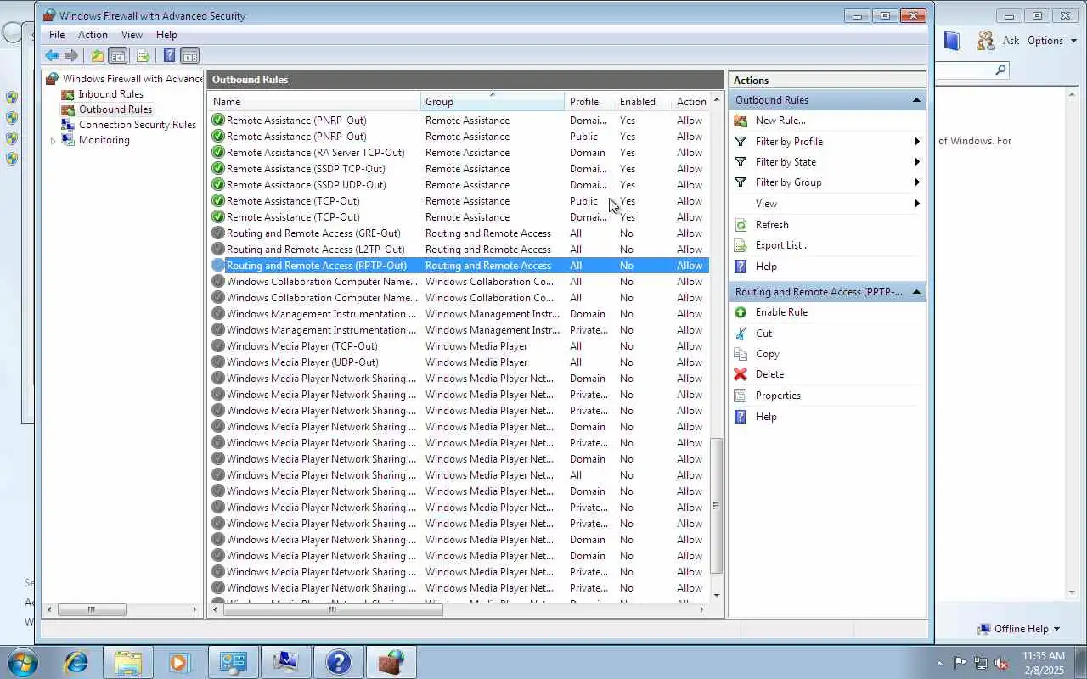Open the Filter by Group submenu arrow
Image resolution: width=1087 pixels, height=679 pixels.
(917, 182)
